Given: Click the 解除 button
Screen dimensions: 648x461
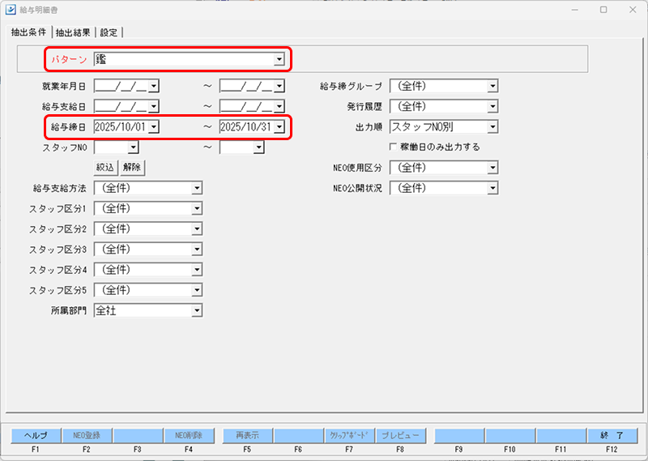Looking at the screenshot, I should [x=132, y=168].
